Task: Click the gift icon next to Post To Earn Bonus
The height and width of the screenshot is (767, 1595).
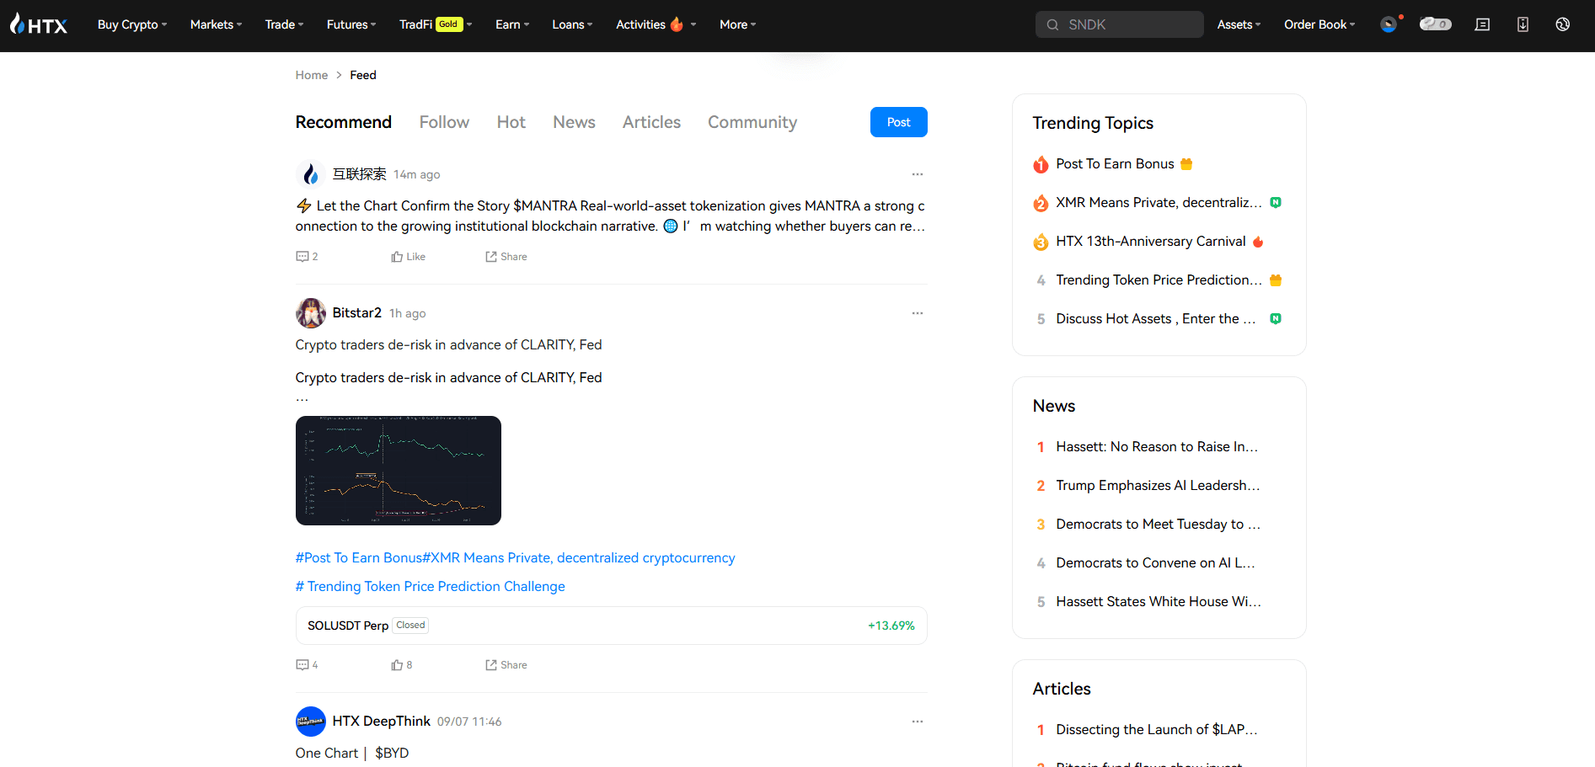Action: [1186, 164]
